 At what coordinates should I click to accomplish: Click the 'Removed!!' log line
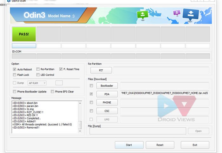click(26, 128)
